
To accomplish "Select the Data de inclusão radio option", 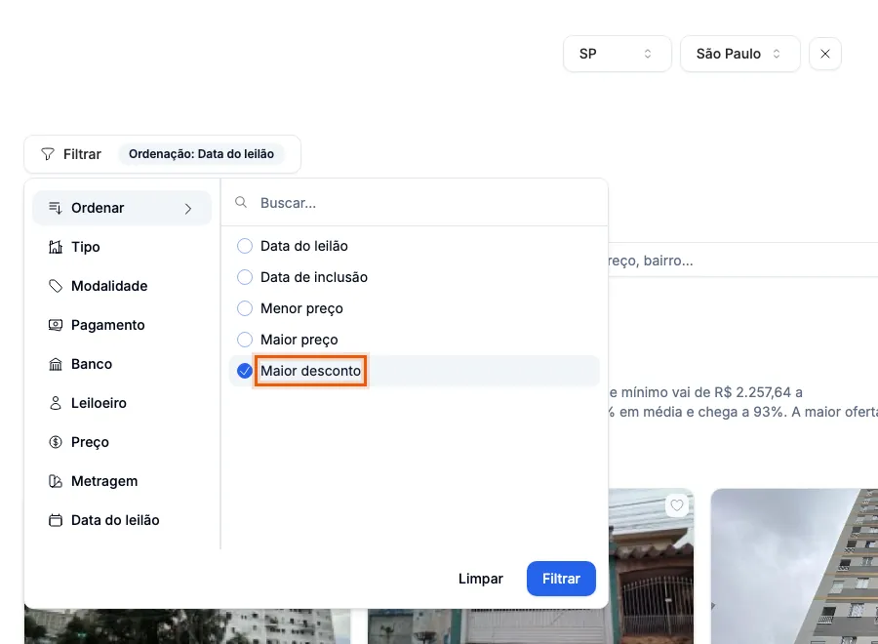I will 245,277.
